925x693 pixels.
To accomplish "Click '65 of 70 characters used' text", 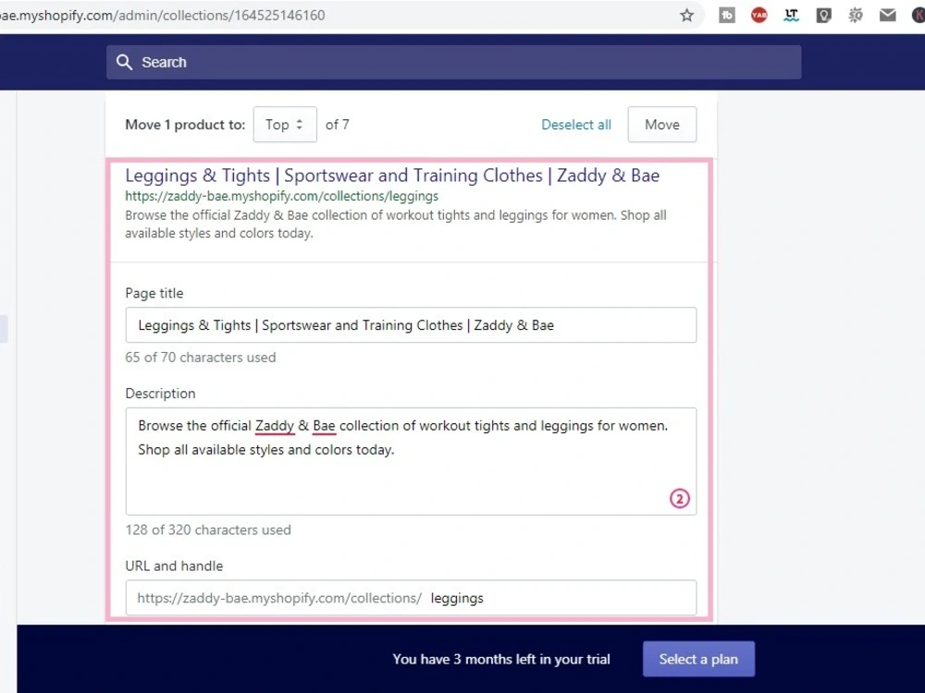I will point(201,357).
